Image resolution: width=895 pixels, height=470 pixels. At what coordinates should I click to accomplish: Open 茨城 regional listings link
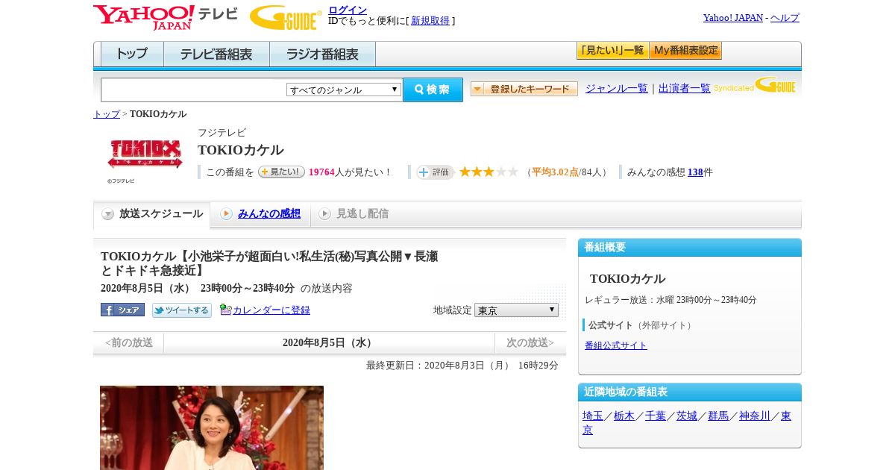coord(687,416)
